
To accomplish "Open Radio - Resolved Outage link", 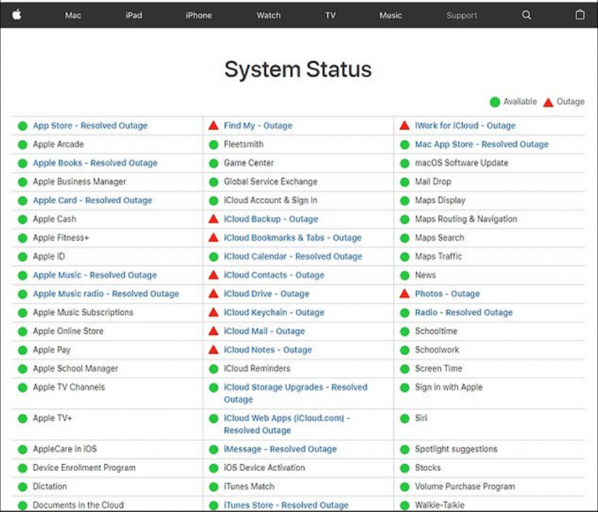I will (x=463, y=312).
